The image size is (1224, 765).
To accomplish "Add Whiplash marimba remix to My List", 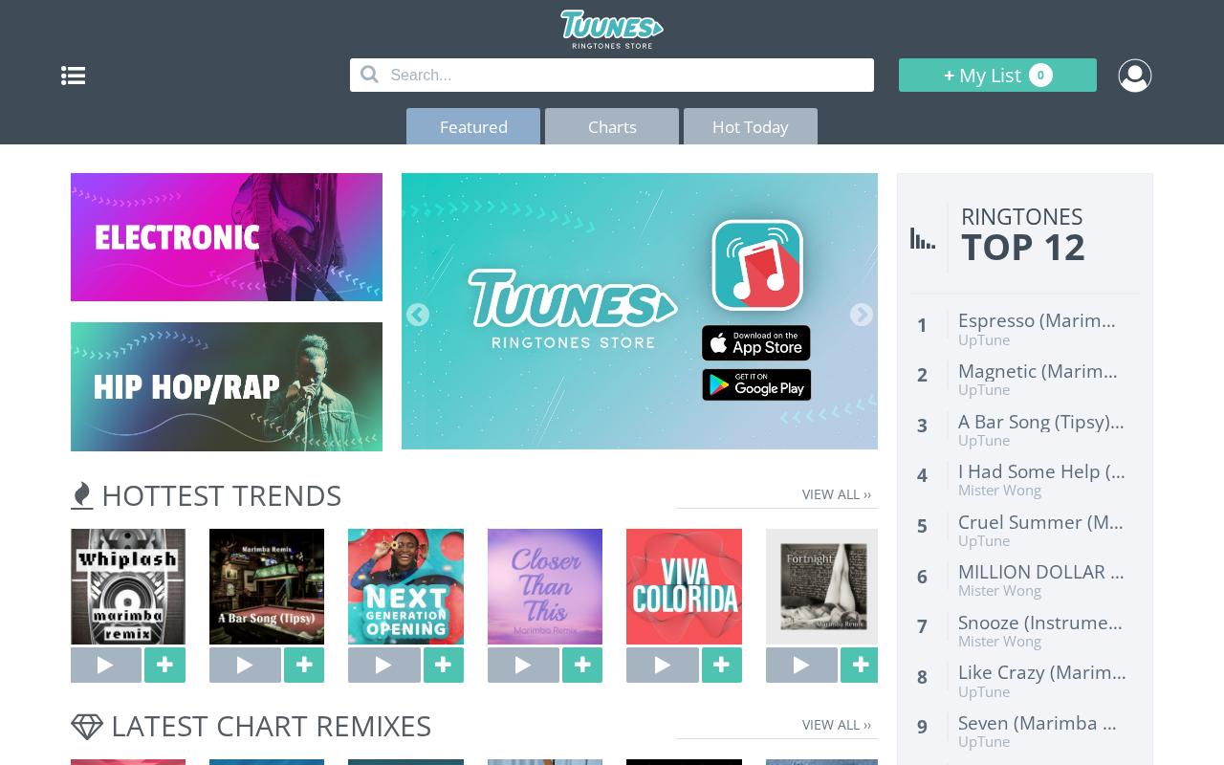I will 165,665.
